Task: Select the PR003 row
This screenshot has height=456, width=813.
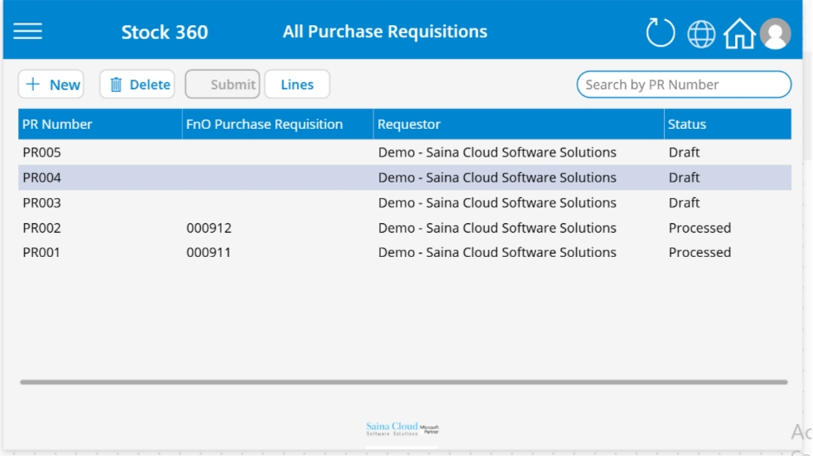Action: pos(404,202)
